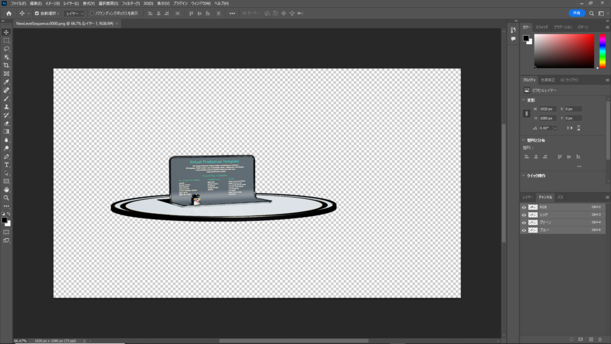Click the Home icon in the options bar
Image resolution: width=611 pixels, height=344 pixels.
pos(9,13)
